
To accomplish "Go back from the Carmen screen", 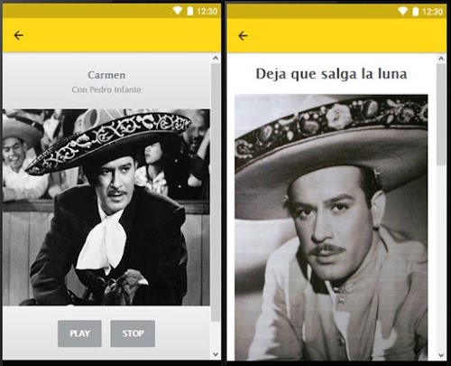I will (19, 35).
